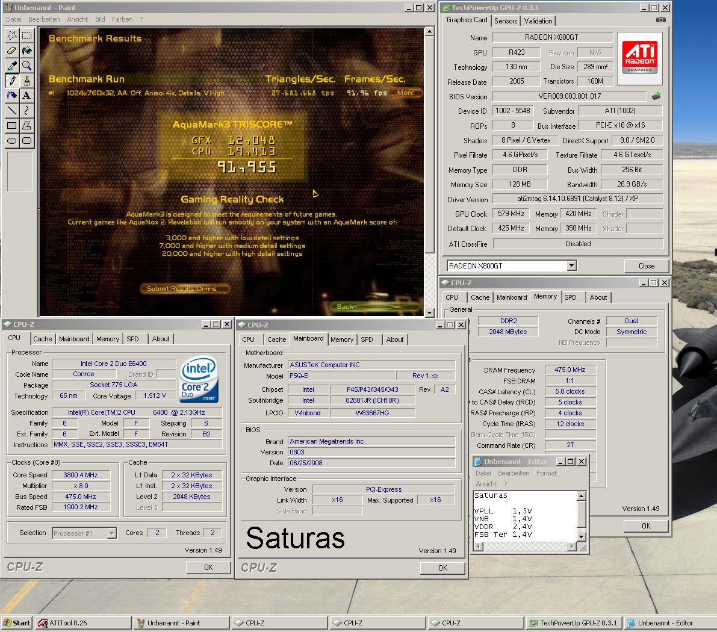Screen dimensions: 717x632
Task: Click the Editor vertical scrollbar down arrow
Action: [x=581, y=536]
